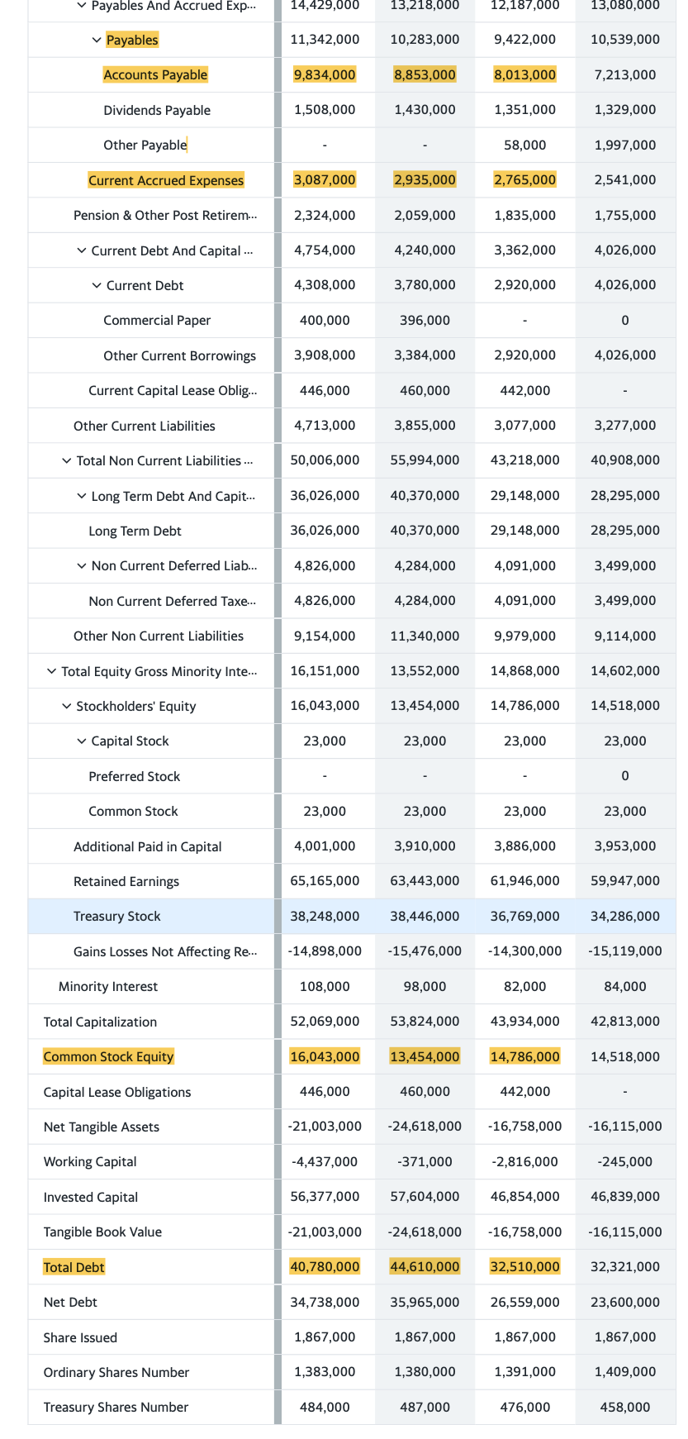688x1439 pixels.
Task: Collapse the Payables row chevron
Action: point(97,40)
